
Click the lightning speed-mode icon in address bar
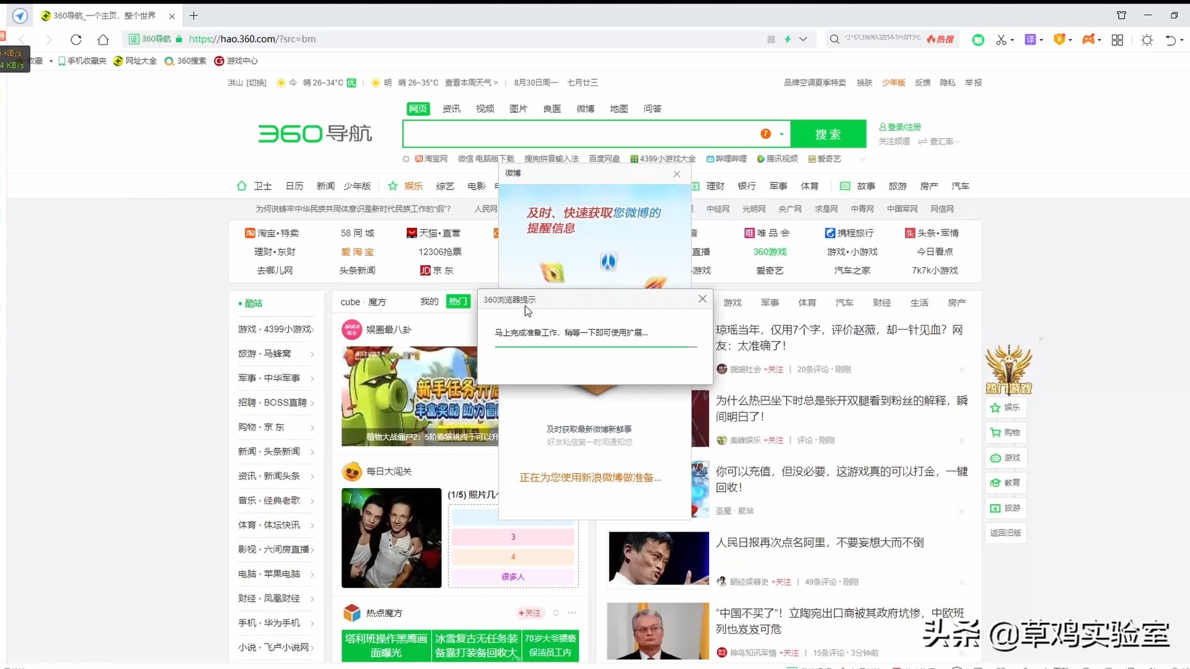click(788, 39)
